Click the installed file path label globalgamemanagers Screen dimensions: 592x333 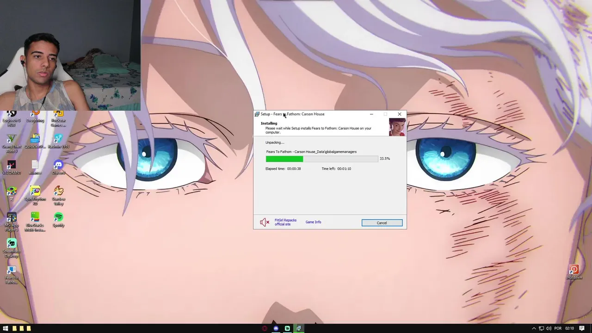[x=311, y=152]
